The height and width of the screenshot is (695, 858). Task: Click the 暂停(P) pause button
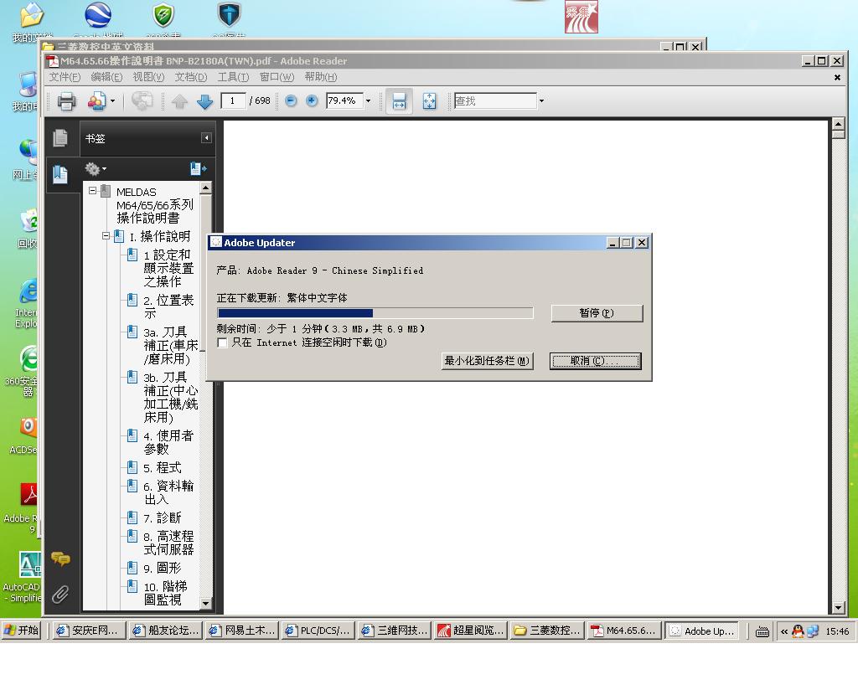597,313
